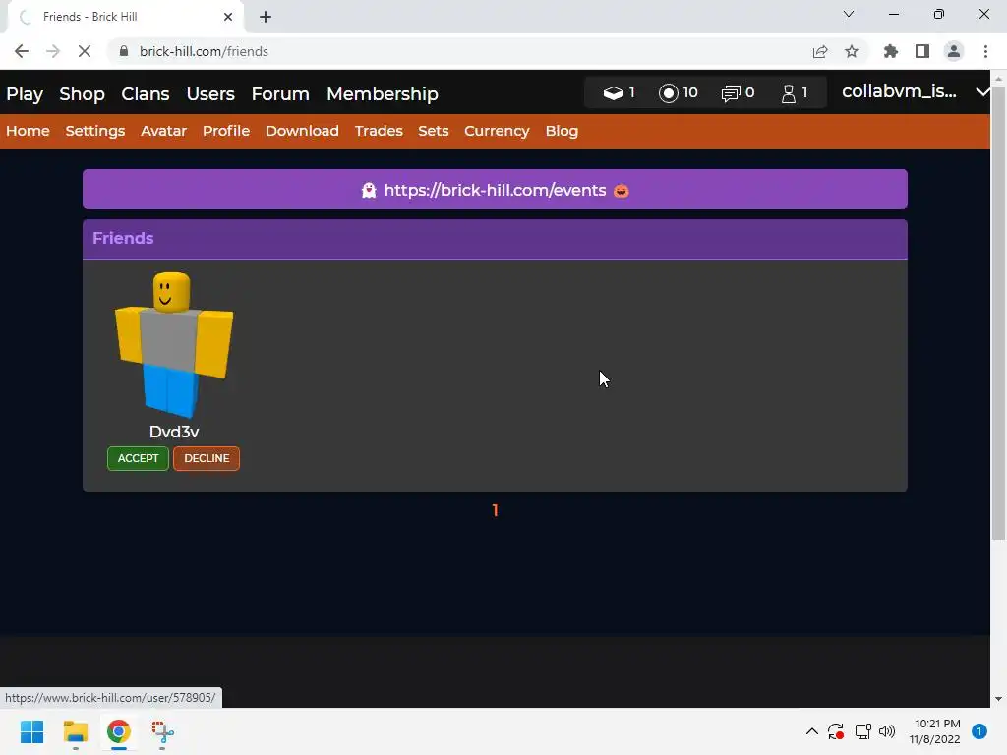The image size is (1007, 755).
Task: Open the Chrome three-dot menu
Action: [985, 51]
